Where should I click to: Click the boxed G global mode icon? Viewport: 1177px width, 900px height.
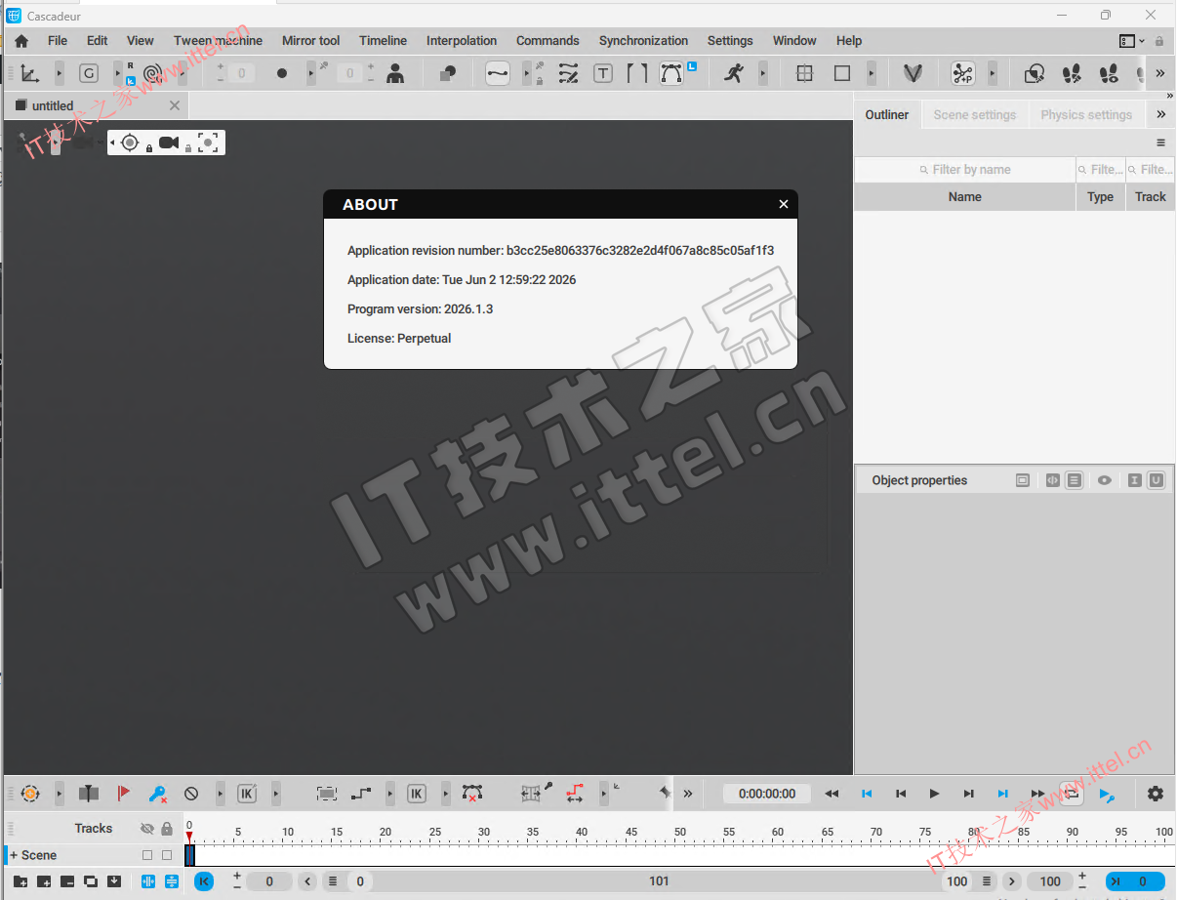[89, 73]
